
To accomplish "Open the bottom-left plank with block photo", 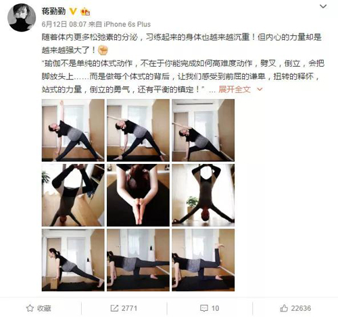I will coord(73,260).
